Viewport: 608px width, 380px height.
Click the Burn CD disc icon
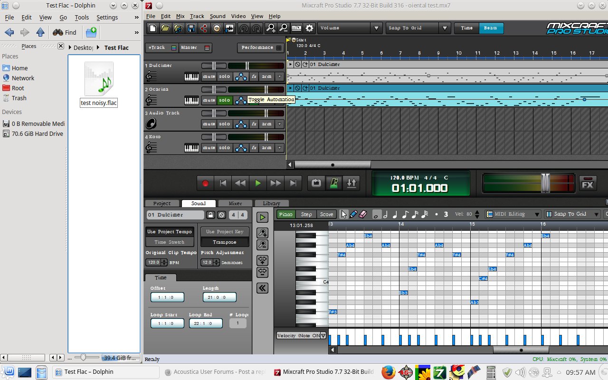click(x=217, y=28)
